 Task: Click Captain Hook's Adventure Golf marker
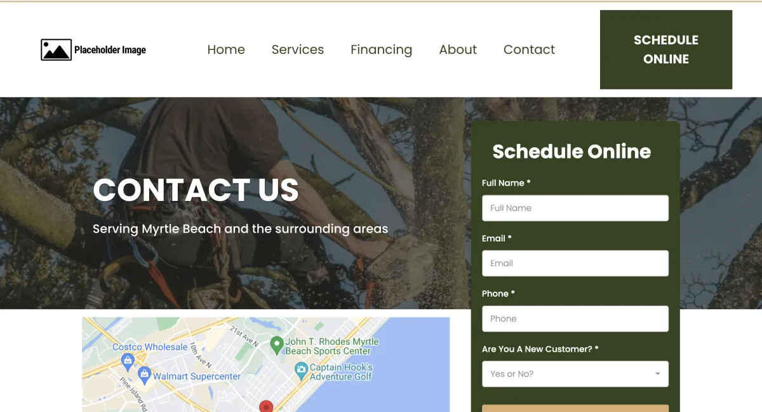click(302, 370)
